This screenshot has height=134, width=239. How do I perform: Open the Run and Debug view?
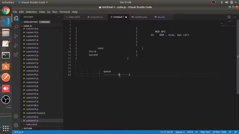pyautogui.click(x=16, y=45)
